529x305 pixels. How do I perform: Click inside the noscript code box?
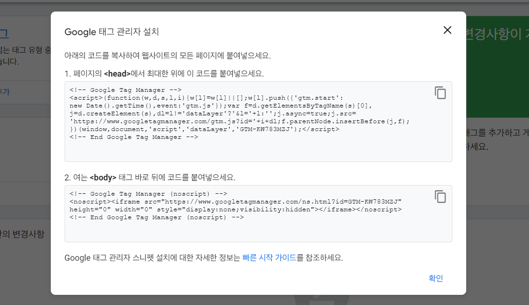tap(258, 214)
